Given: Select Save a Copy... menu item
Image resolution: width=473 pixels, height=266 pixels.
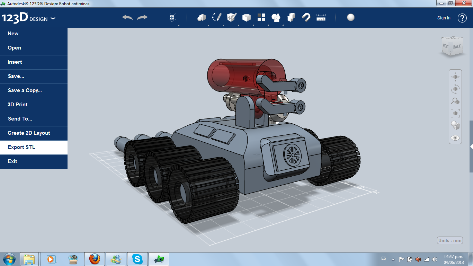Looking at the screenshot, I should click(x=34, y=90).
